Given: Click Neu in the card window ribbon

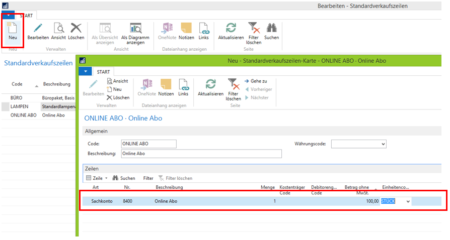Looking at the screenshot, I should tap(114, 89).
